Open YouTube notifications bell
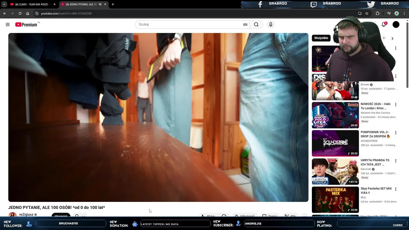 point(384,25)
